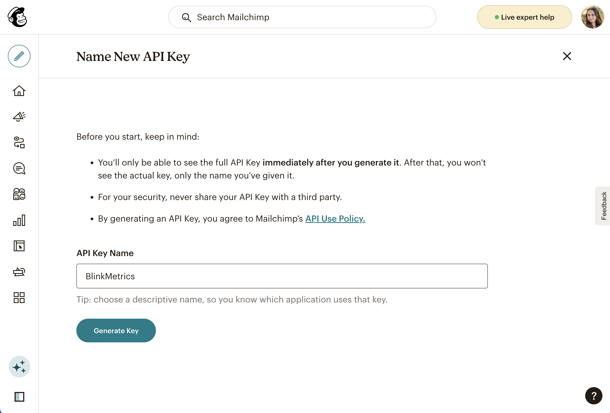610x413 pixels.
Task: Open the sparkle AI assistant icon
Action: pyautogui.click(x=19, y=367)
